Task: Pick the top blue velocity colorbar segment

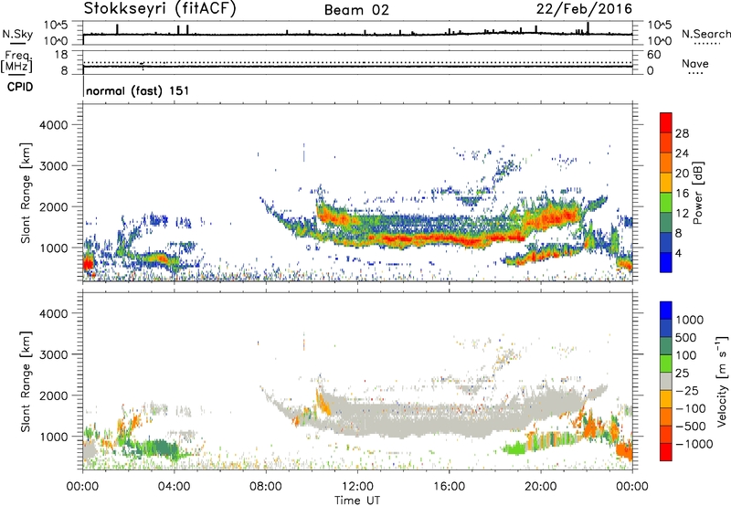Action: [x=666, y=311]
